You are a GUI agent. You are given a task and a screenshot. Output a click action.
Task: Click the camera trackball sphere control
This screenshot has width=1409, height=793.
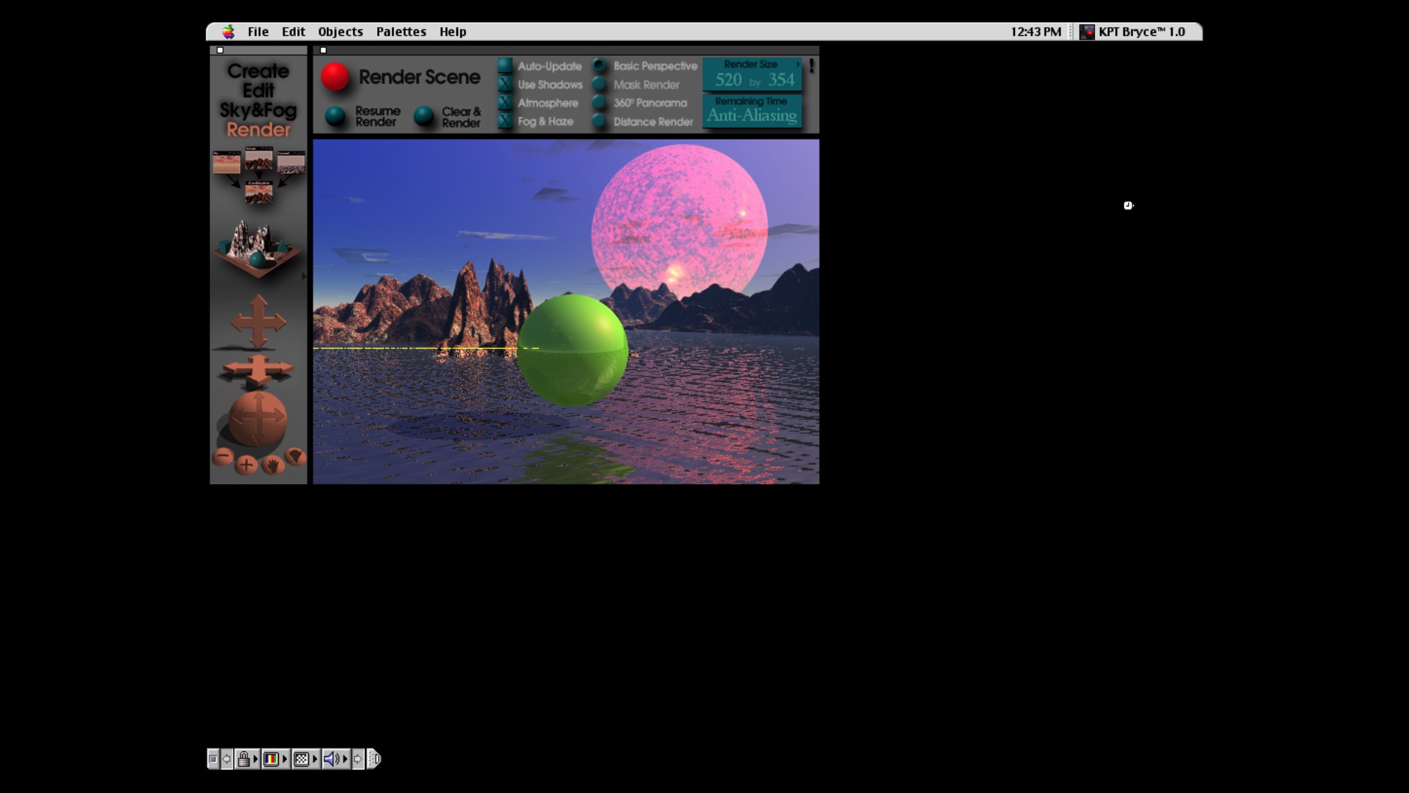coord(258,417)
